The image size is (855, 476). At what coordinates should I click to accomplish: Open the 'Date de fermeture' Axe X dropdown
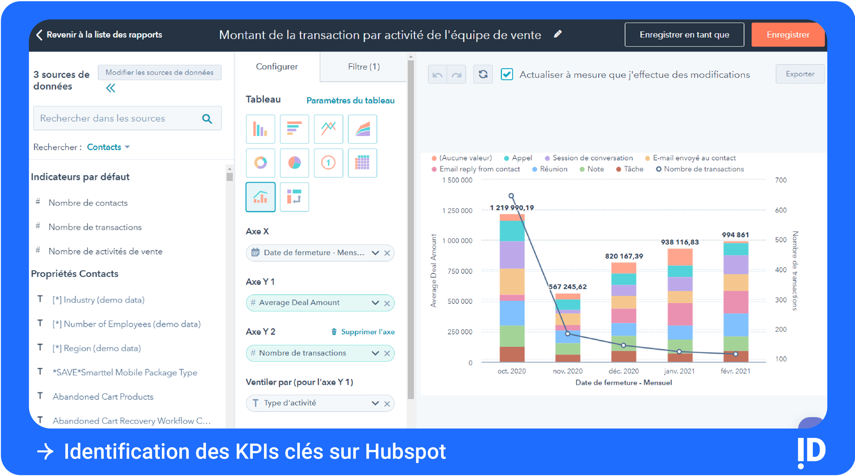tap(375, 253)
